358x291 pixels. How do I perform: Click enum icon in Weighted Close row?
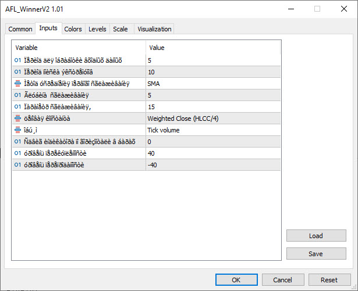17,118
